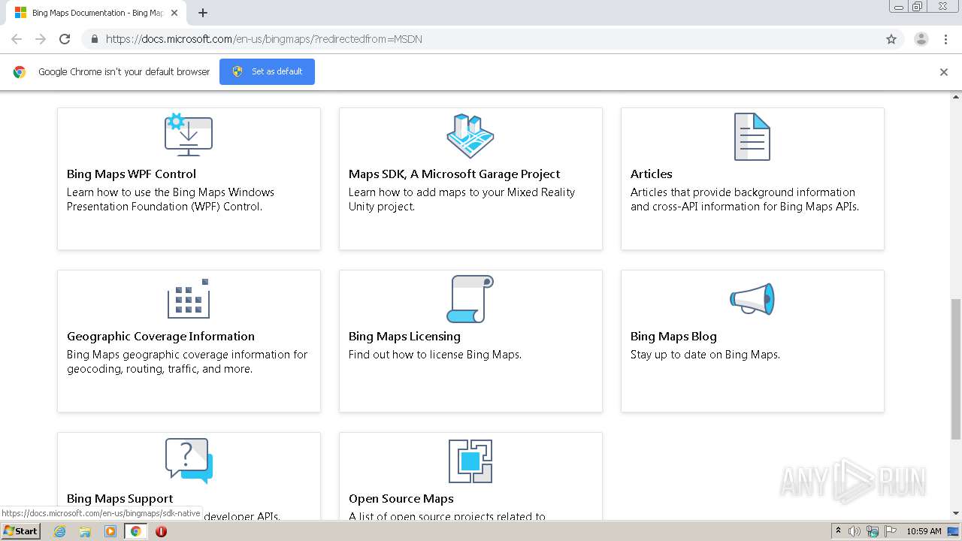Open the media player taskbar icon
Image resolution: width=962 pixels, height=541 pixels.
click(x=110, y=531)
